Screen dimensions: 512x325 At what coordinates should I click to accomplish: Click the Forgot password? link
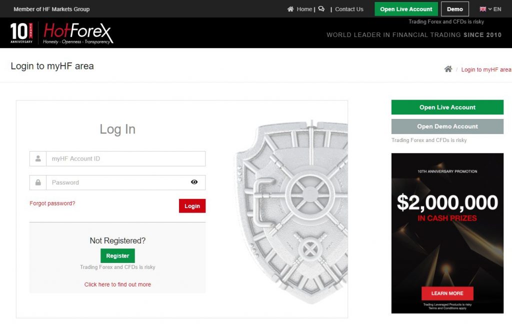tap(52, 203)
